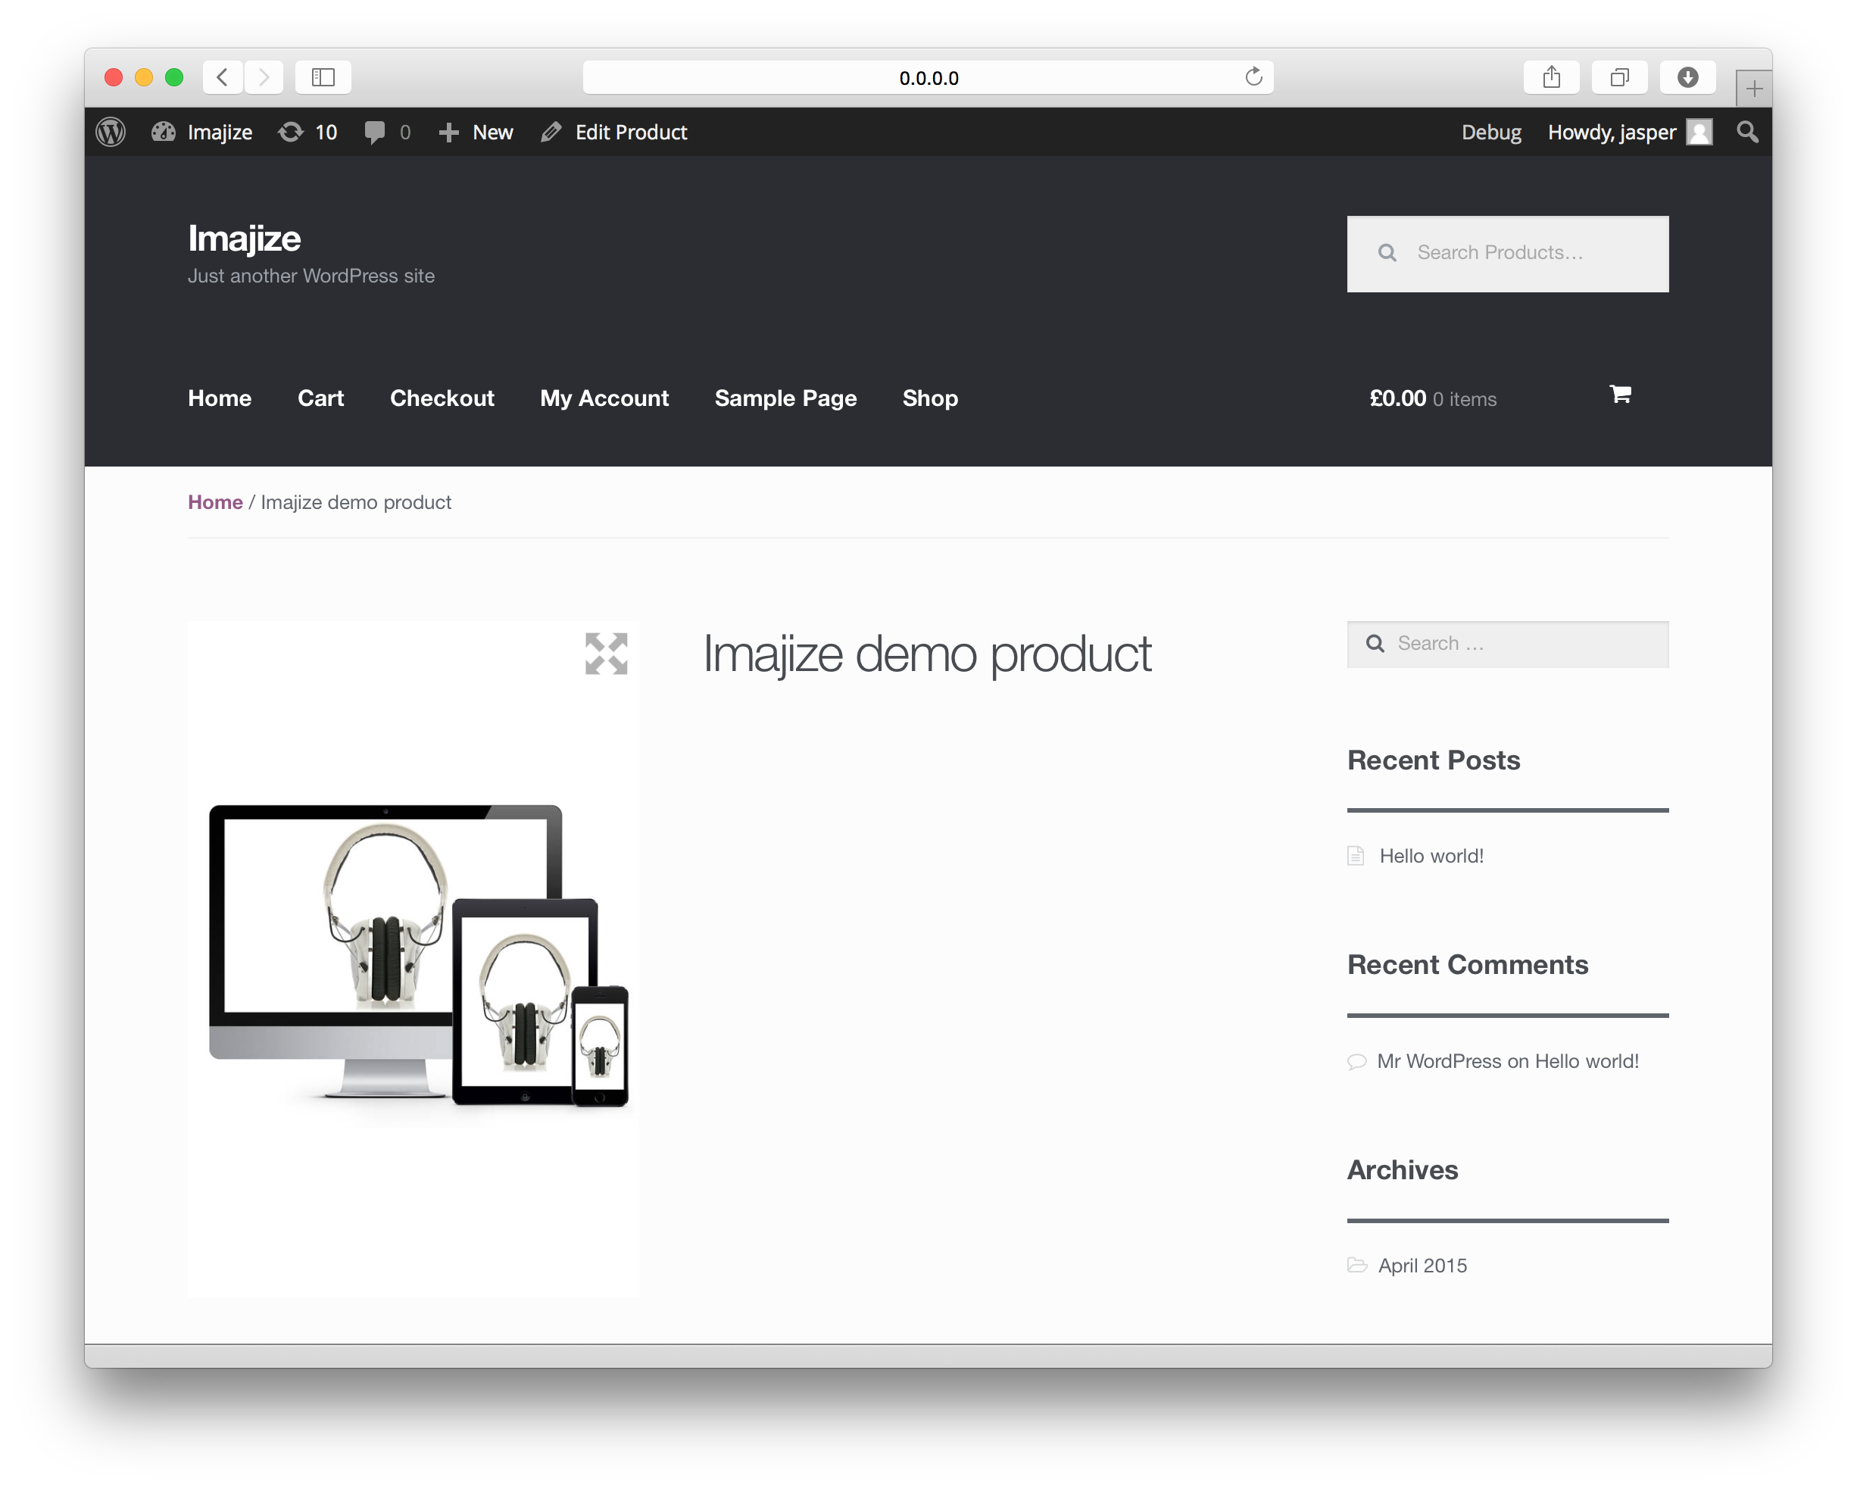Open the WordPress logo menu
The width and height of the screenshot is (1857, 1489).
click(111, 132)
